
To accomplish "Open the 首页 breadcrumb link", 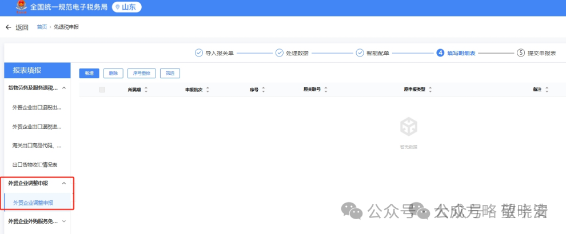I will click(x=42, y=27).
